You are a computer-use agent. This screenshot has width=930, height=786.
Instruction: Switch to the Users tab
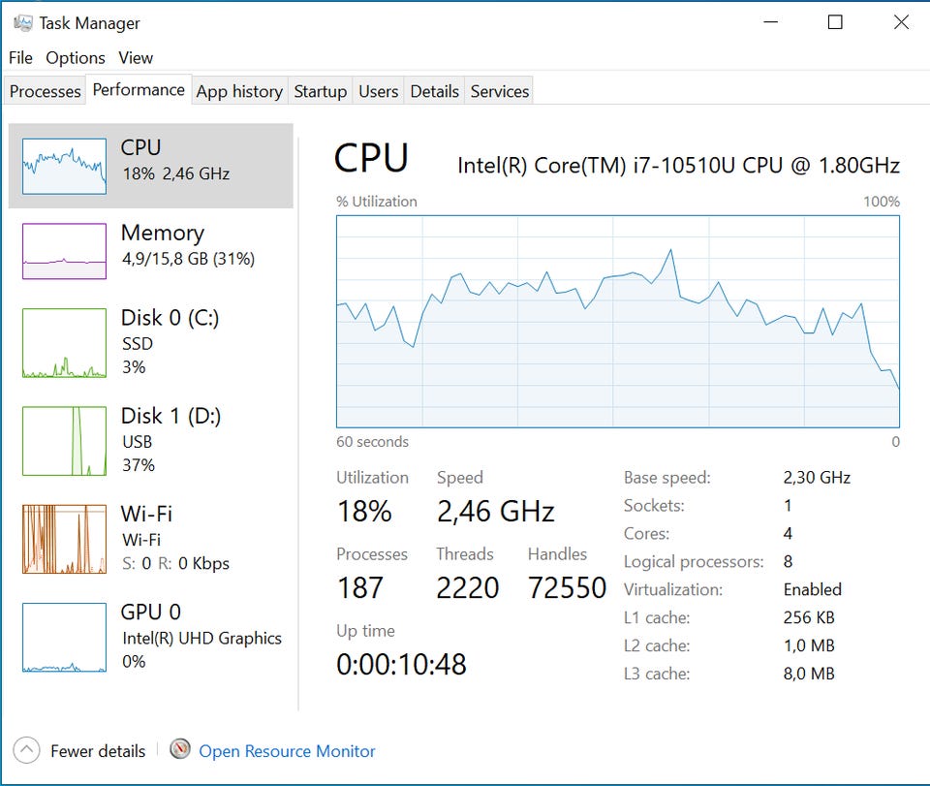pyautogui.click(x=378, y=91)
